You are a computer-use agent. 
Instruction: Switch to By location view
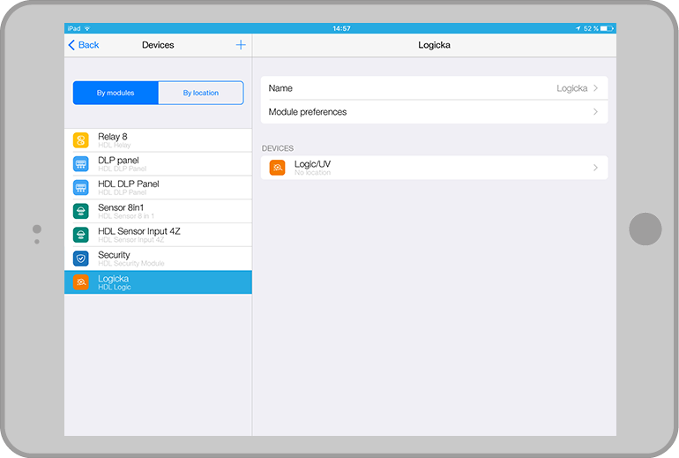pyautogui.click(x=200, y=93)
